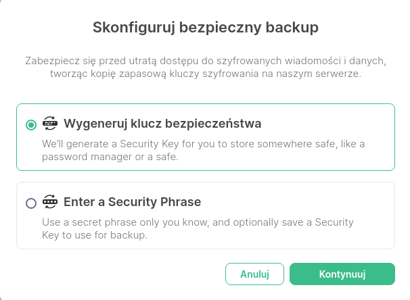Click the text line starting with We'll generate a Security Key
Viewport: 410px width, 300px height.
tap(204, 144)
